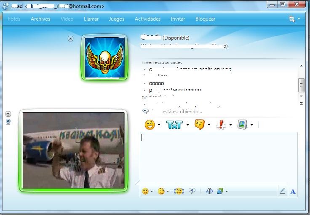
Task: Expand the background selector dropdown arrow
Action: (x=227, y=191)
